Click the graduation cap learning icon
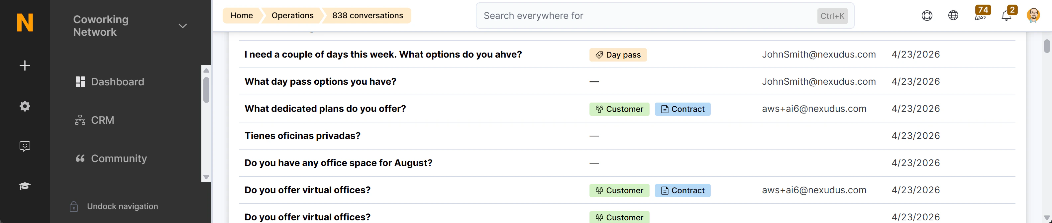The image size is (1052, 223). [x=25, y=186]
